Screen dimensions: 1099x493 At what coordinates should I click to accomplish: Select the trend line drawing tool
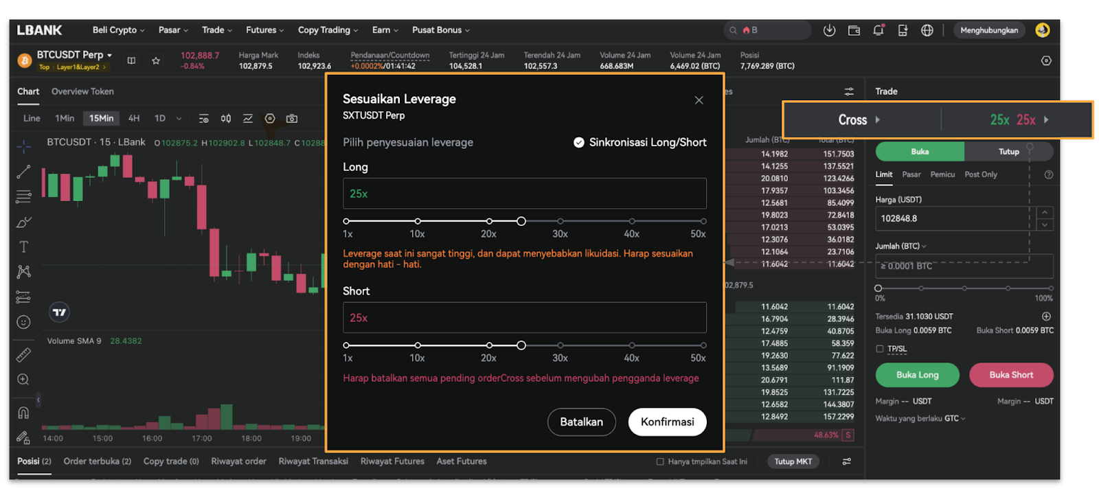coord(23,172)
